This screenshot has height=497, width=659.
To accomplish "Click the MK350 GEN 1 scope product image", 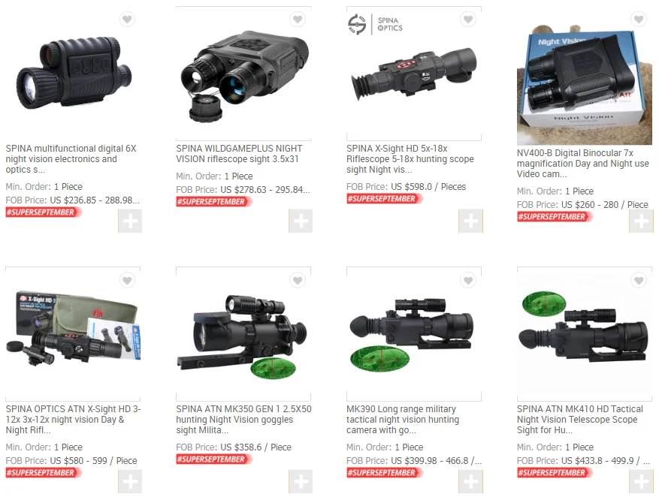I will [x=243, y=334].
